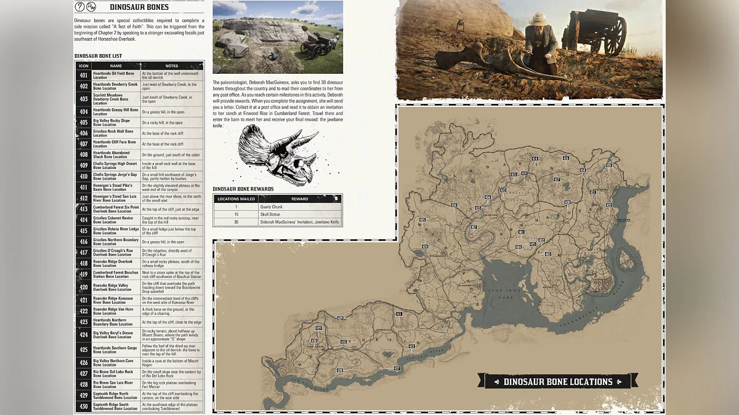The height and width of the screenshot is (415, 739).
Task: Click the NOTES column header in bone list
Action: click(172, 66)
